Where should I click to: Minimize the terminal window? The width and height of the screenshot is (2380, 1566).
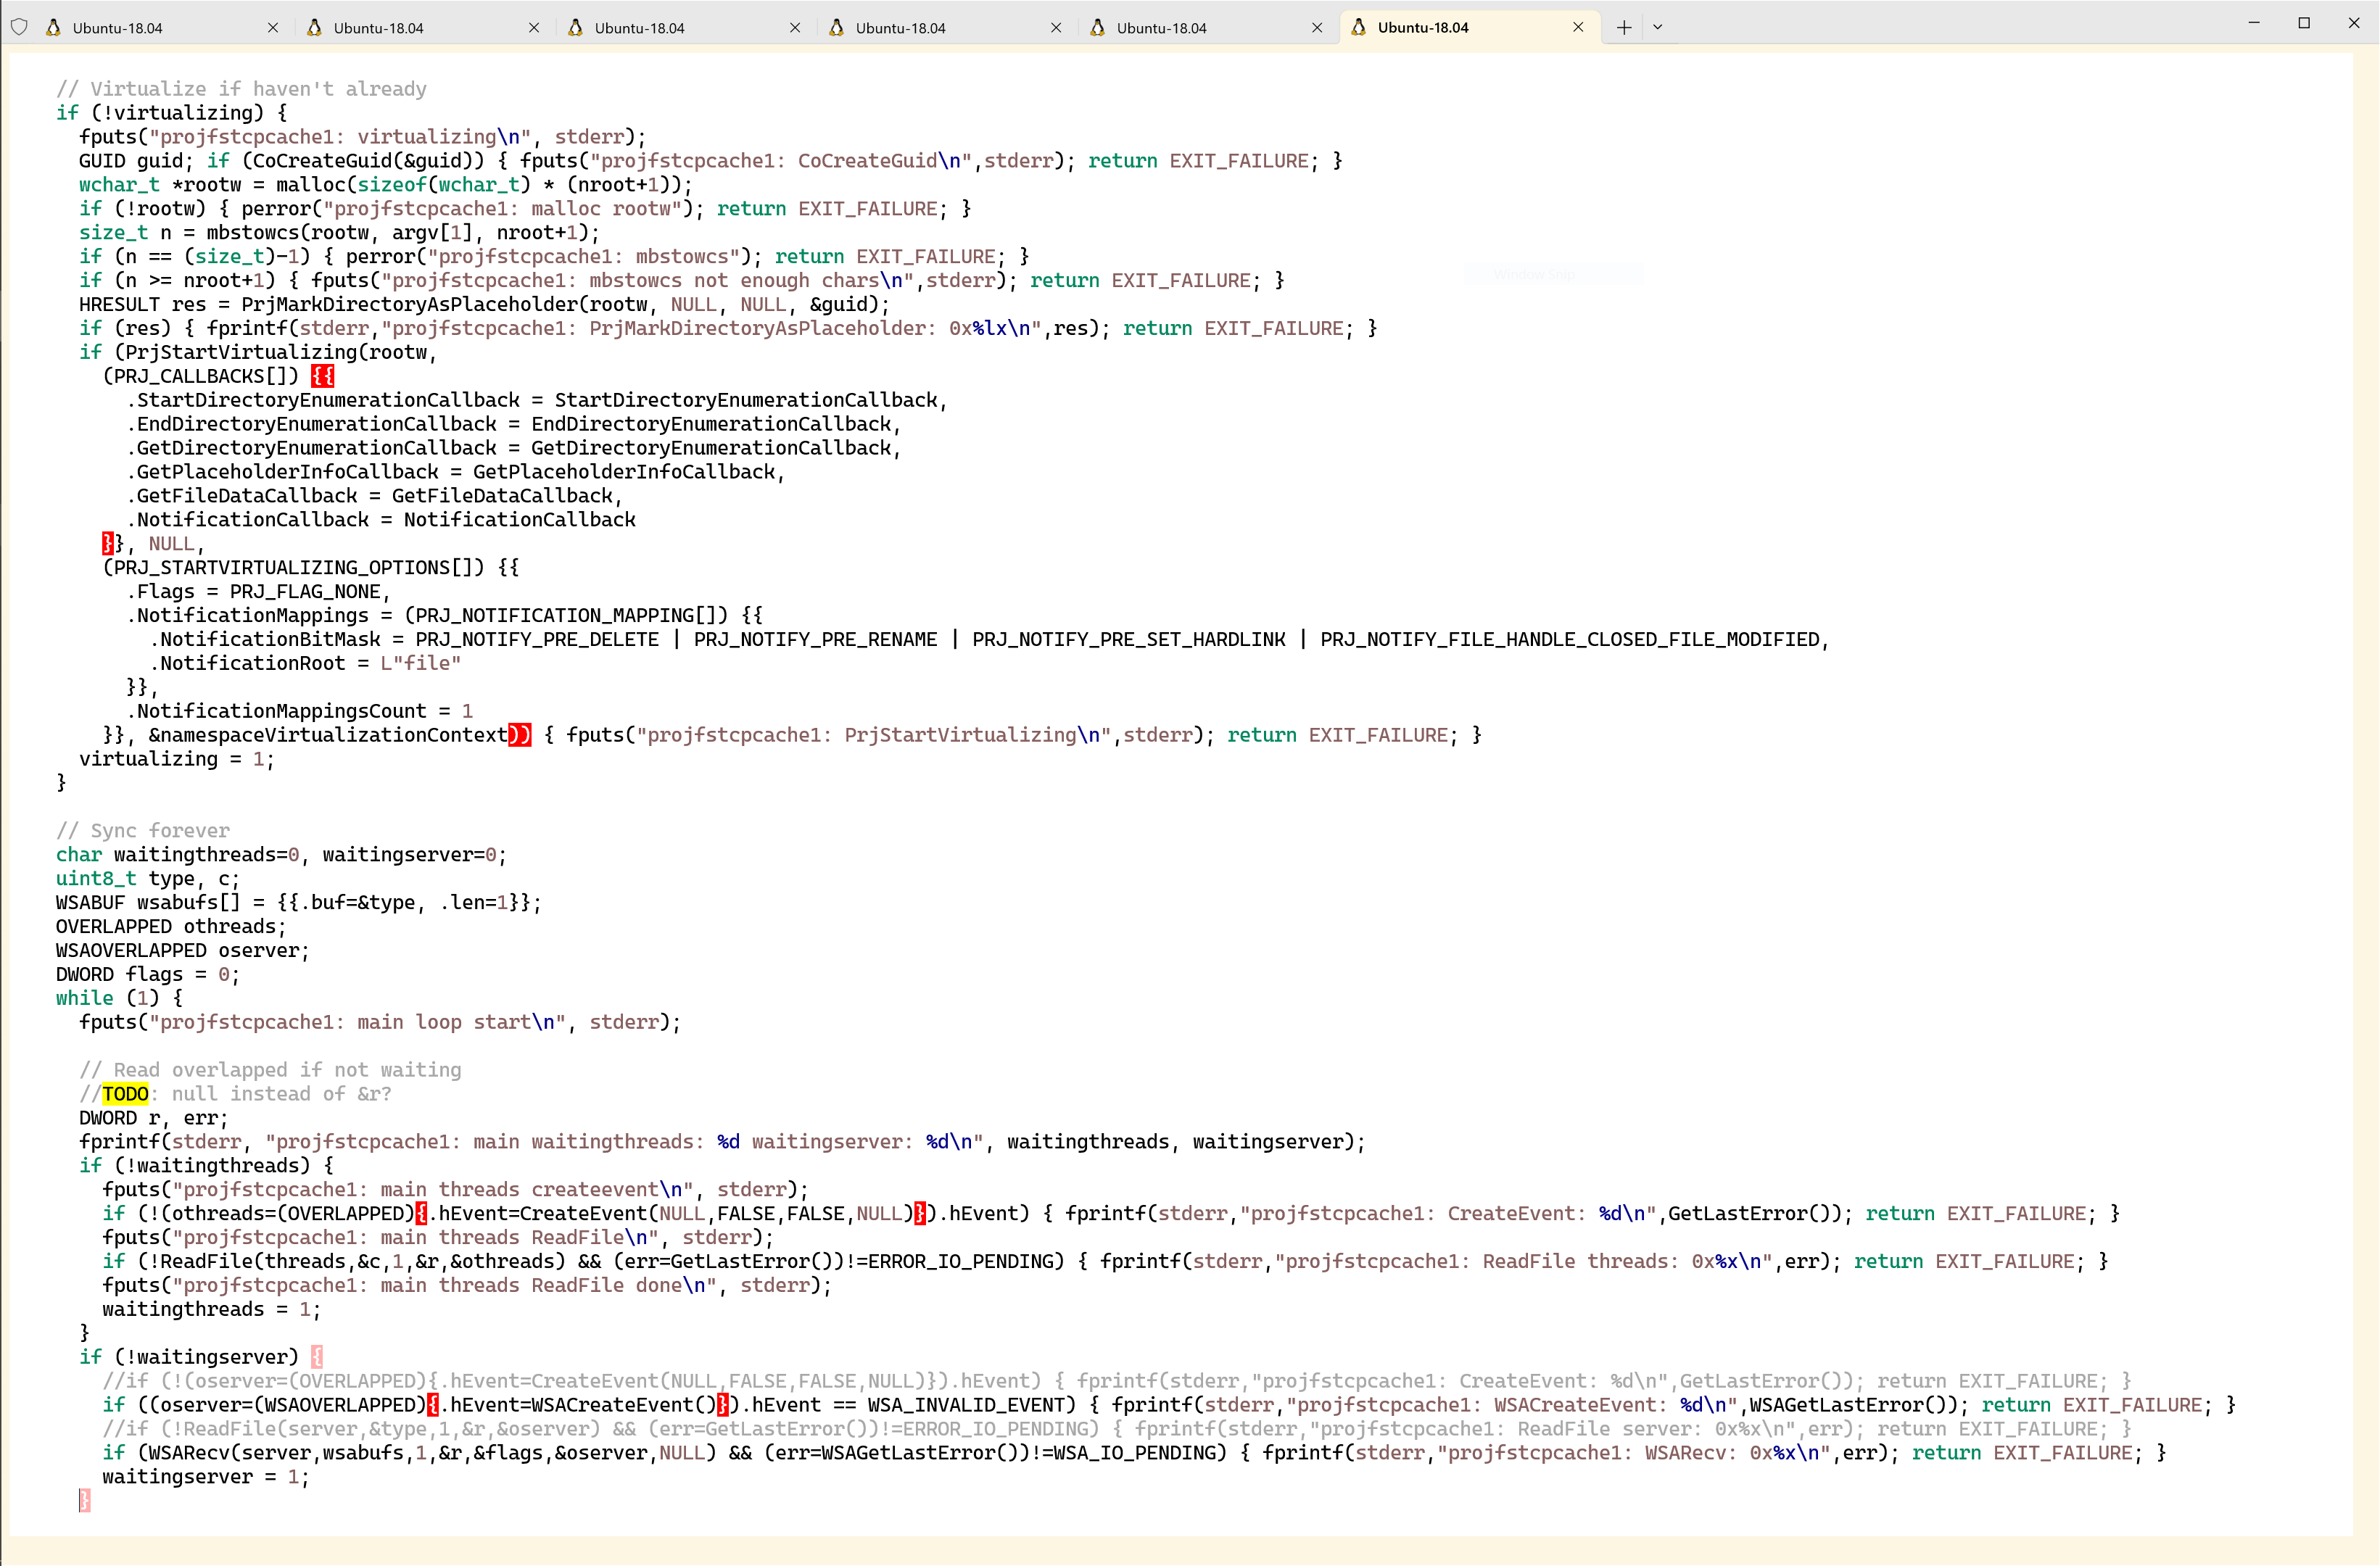pos(2254,23)
